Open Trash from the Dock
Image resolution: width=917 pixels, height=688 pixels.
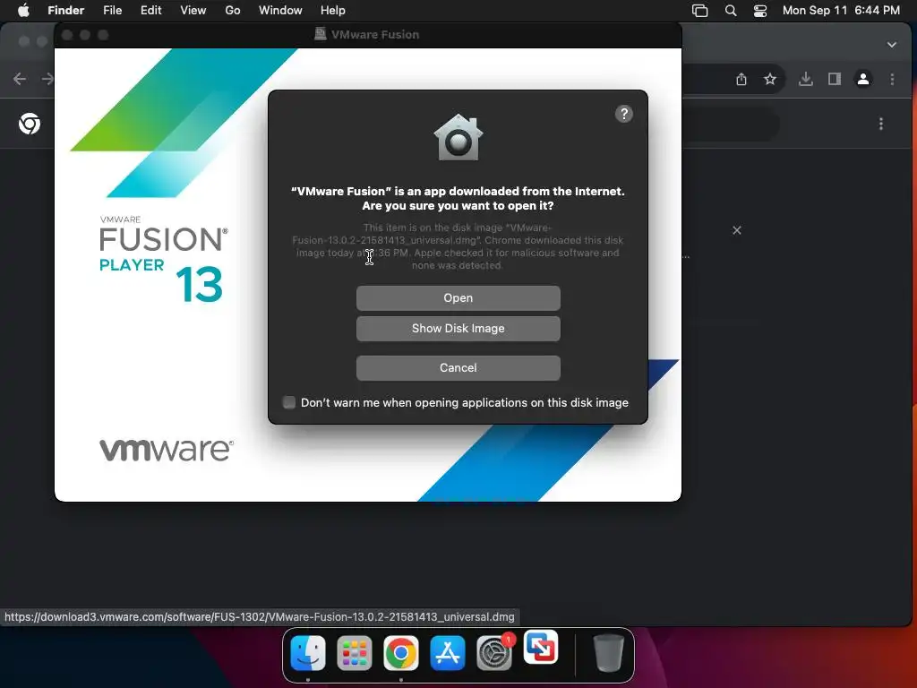click(609, 652)
